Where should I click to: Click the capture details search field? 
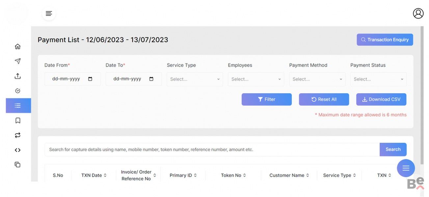point(212,150)
